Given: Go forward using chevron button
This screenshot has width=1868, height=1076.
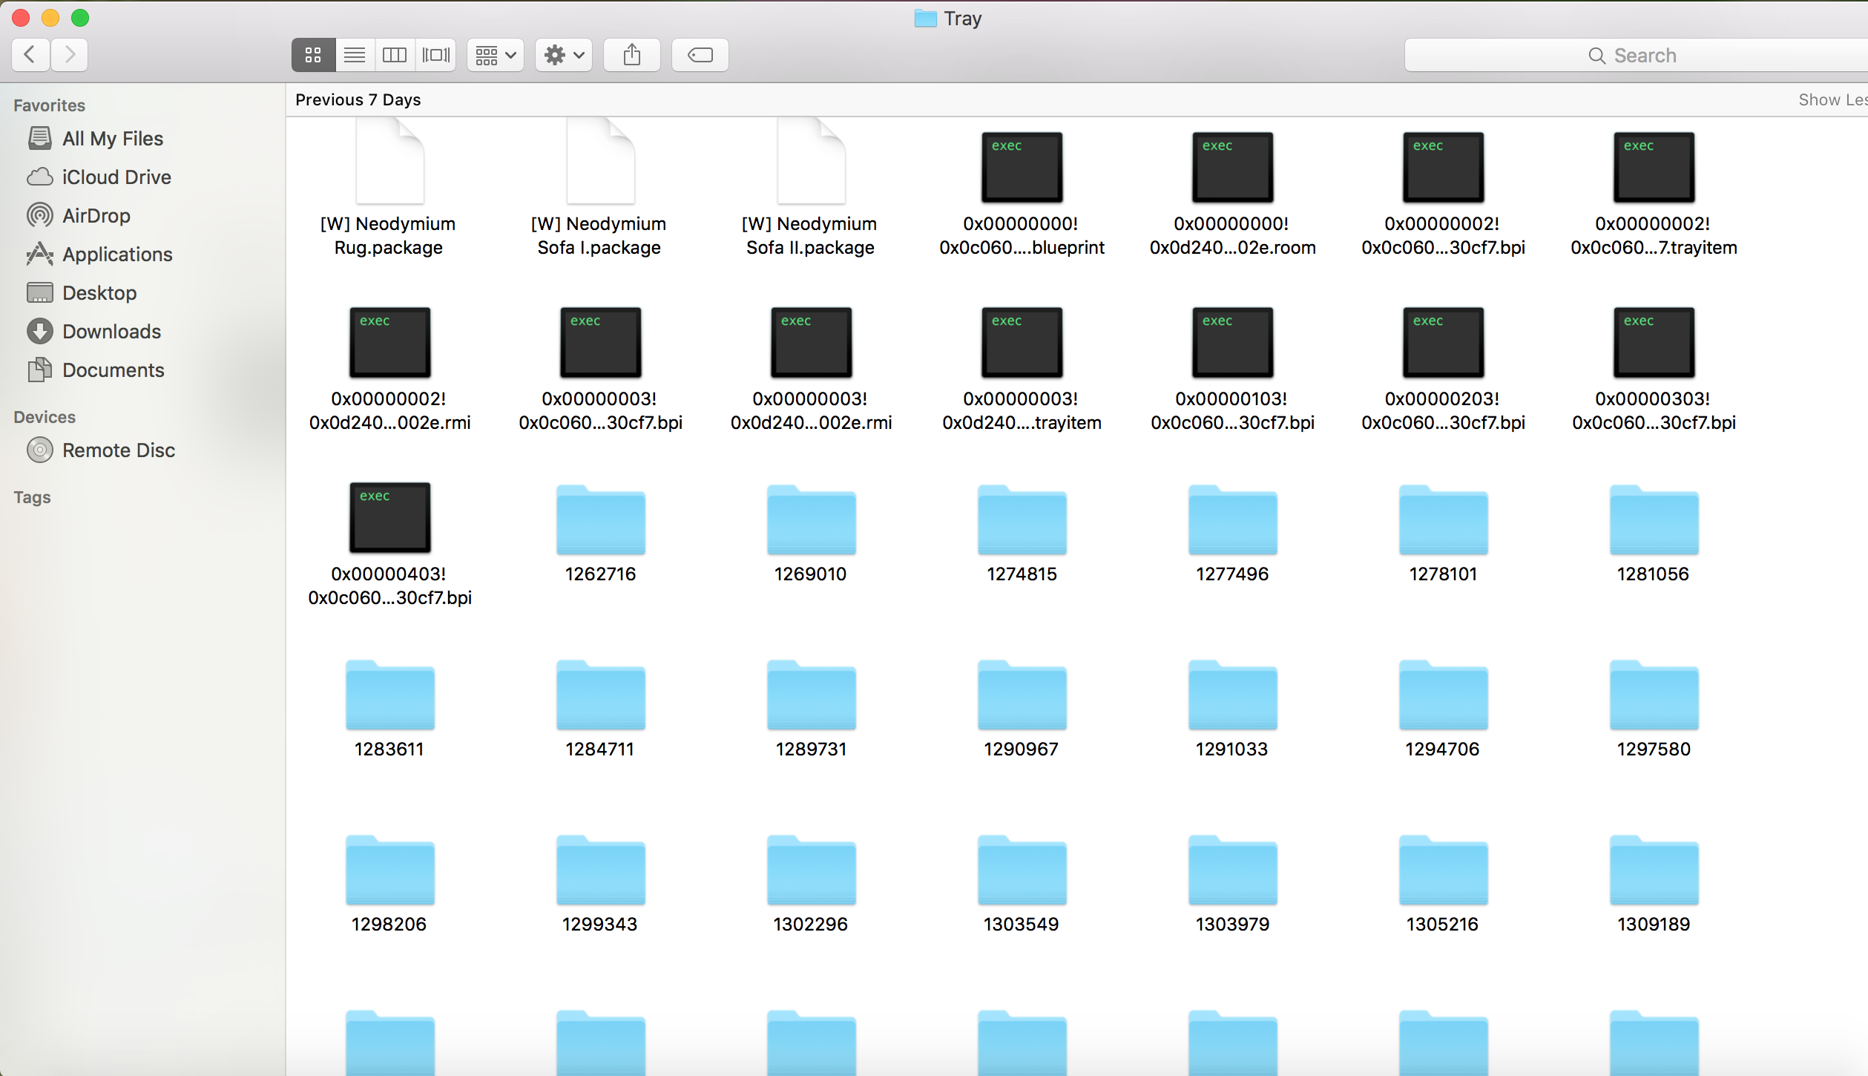Looking at the screenshot, I should pos(70,55).
